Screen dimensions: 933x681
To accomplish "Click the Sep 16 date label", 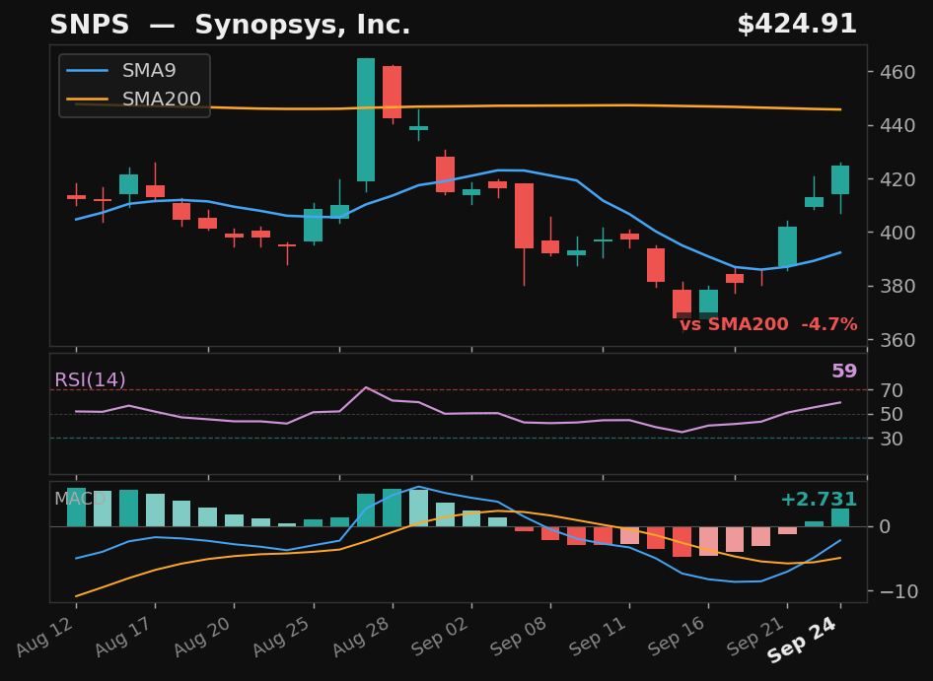I will [679, 636].
